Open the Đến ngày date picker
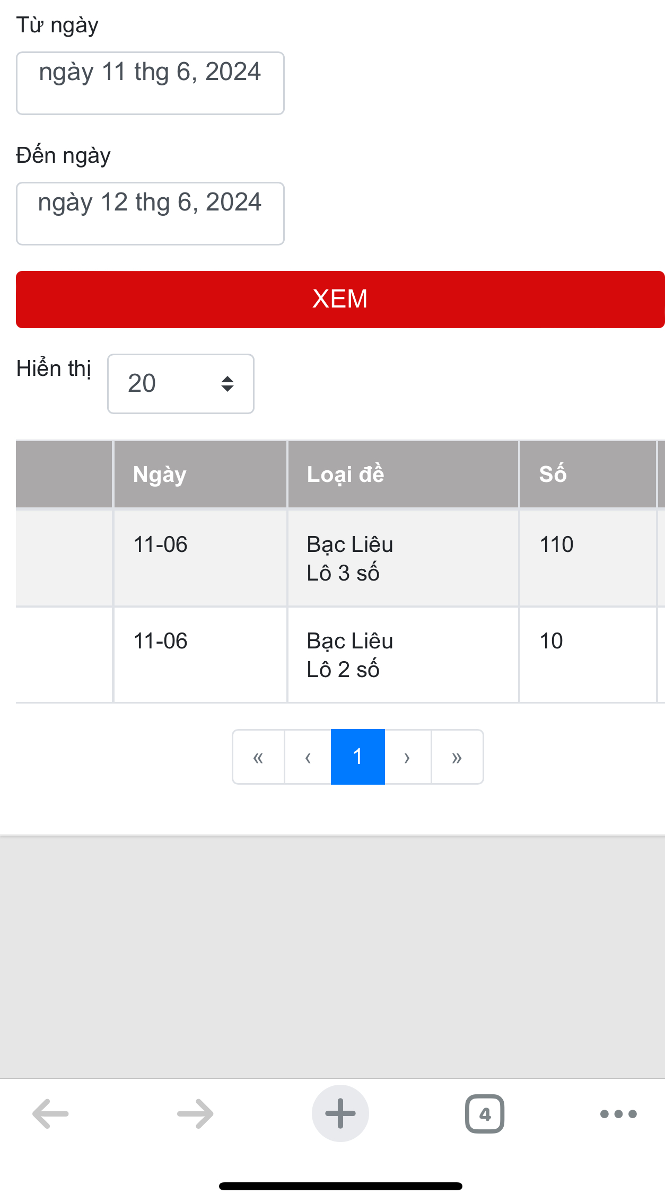Viewport: 665px width, 1203px height. point(150,214)
